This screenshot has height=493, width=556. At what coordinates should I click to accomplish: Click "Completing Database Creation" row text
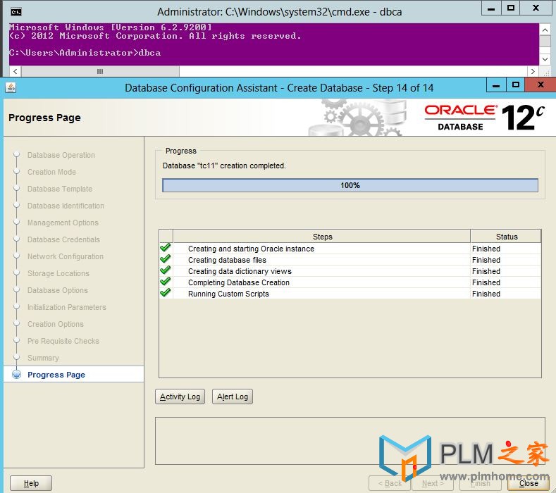pos(239,283)
